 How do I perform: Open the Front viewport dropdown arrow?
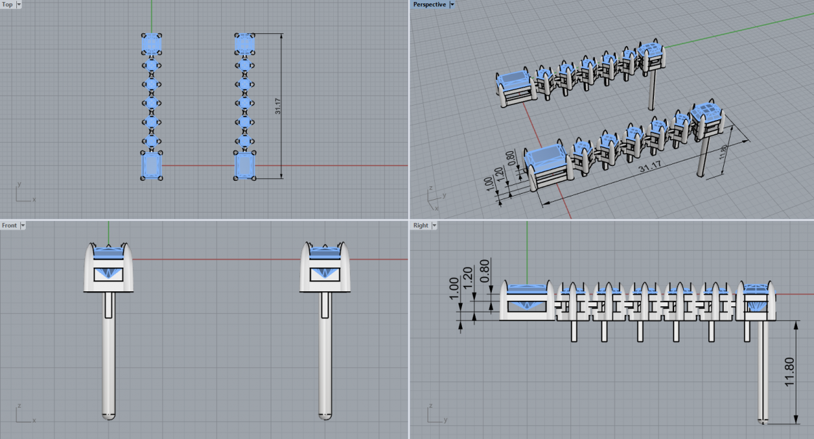22,225
